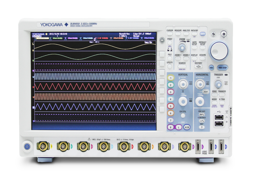Viewport: 253px width, 177px height.
Task: Open the DISPLAY menu key
Action: click(194, 58)
